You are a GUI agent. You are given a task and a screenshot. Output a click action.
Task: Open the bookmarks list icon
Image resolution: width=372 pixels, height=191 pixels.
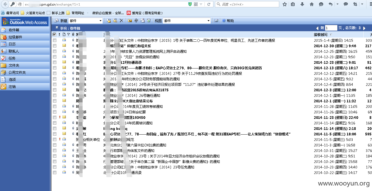point(293,4)
